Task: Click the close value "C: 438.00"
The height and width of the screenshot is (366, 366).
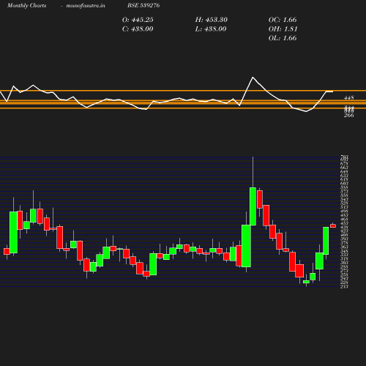Action: pos(138,29)
